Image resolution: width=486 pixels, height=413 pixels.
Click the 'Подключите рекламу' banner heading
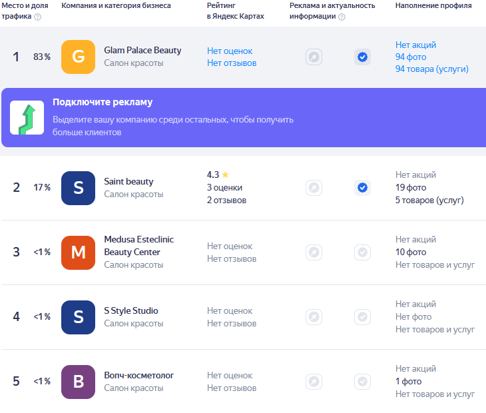coord(103,102)
